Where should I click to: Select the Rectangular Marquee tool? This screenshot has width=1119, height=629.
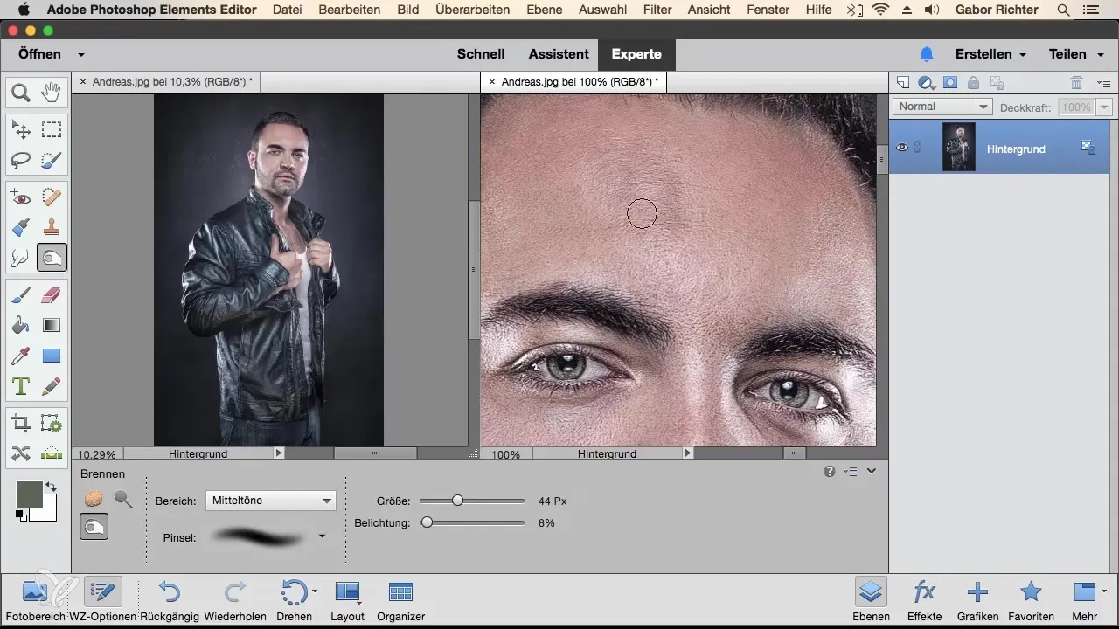click(x=52, y=130)
